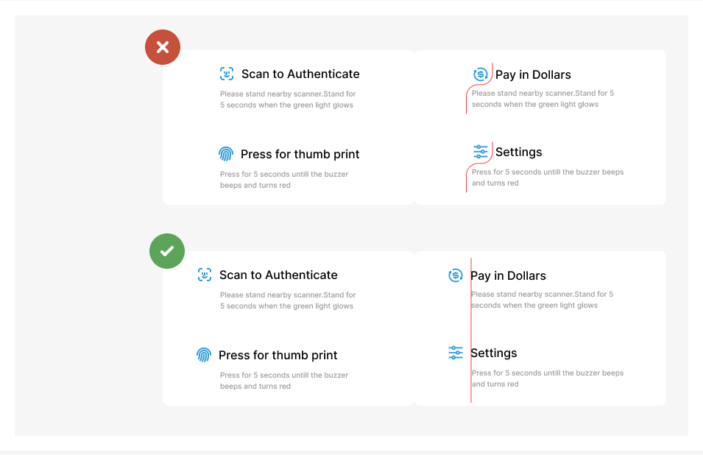Viewport: 703px width, 455px height.
Task: Open the Settings sliders icon in the top card
Action: (481, 151)
